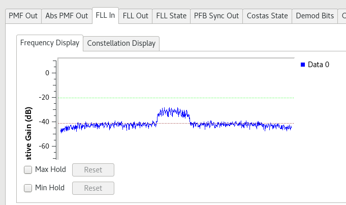Click Reset button next to Min Hold
Viewport: 346px width, 205px height.
pyautogui.click(x=93, y=188)
